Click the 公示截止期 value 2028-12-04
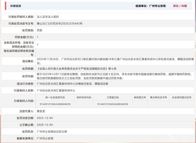196x143 pixels. 45,125
